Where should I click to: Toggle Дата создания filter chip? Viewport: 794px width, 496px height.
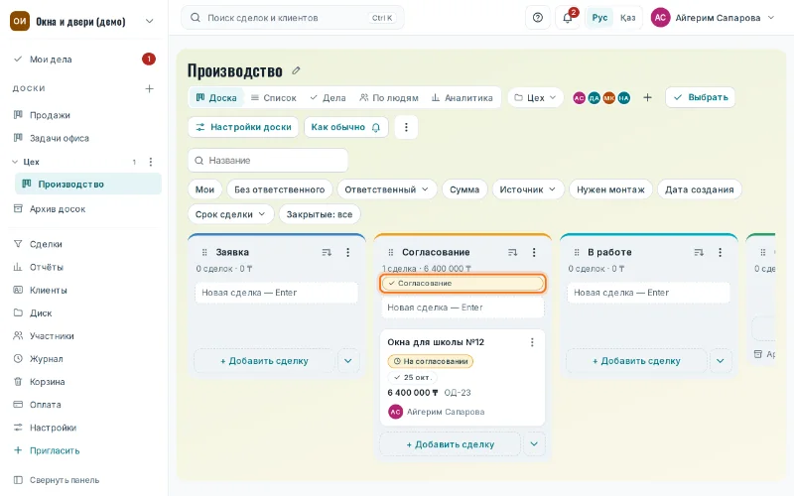pos(700,189)
